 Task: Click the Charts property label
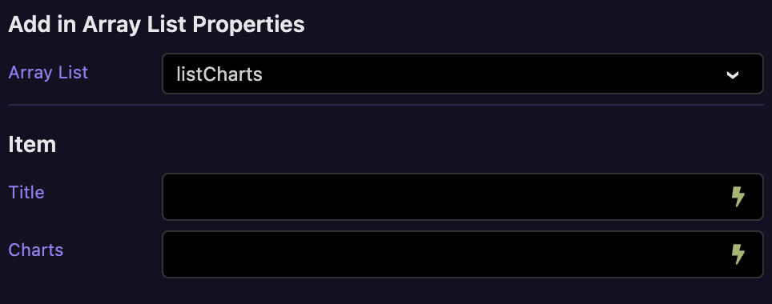click(36, 250)
